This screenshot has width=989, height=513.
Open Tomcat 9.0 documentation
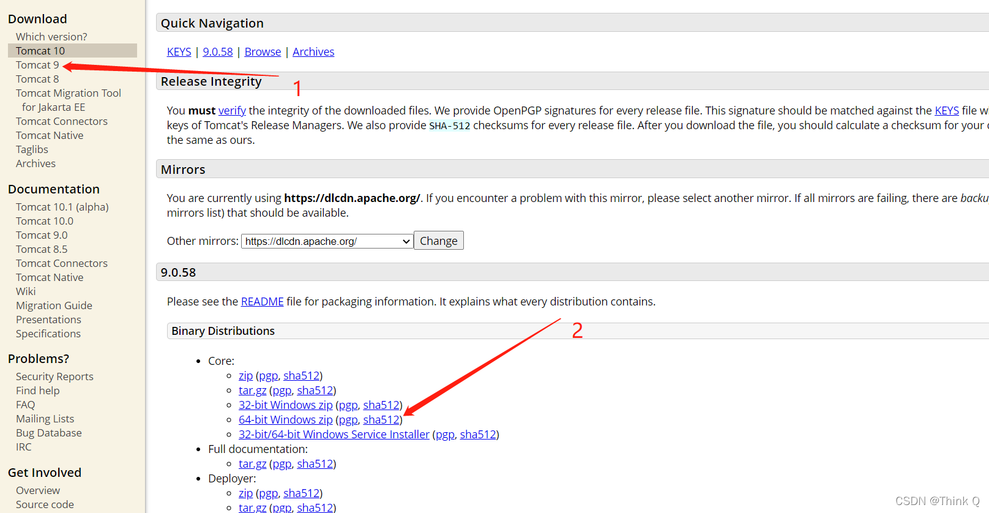pos(42,235)
